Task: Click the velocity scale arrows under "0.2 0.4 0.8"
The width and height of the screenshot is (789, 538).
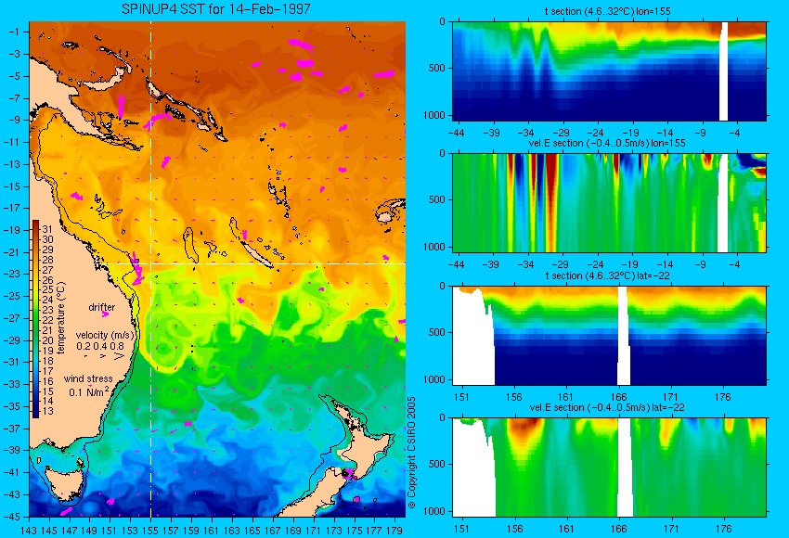Action: [x=104, y=356]
